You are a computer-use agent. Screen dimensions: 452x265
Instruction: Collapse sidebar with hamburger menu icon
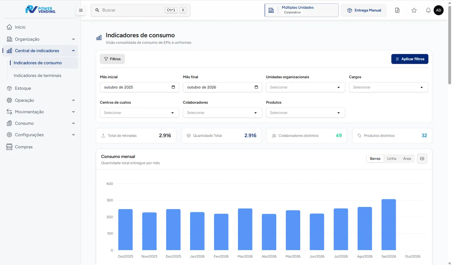81,10
